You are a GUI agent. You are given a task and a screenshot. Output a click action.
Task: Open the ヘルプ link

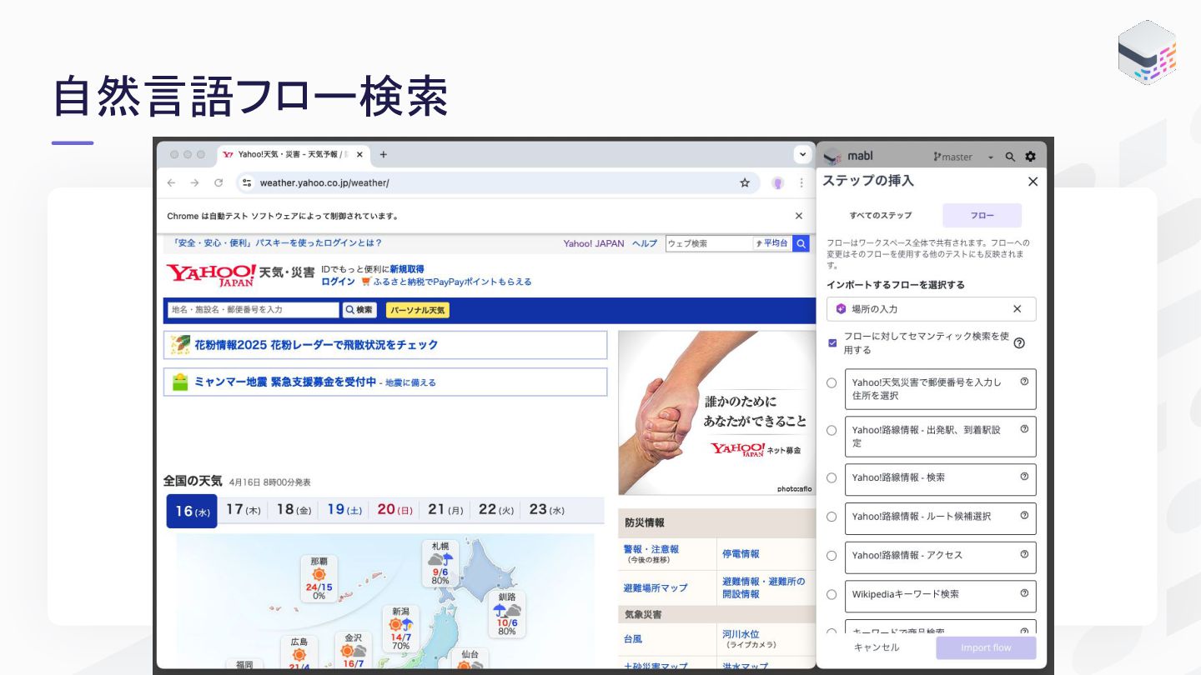tap(644, 243)
